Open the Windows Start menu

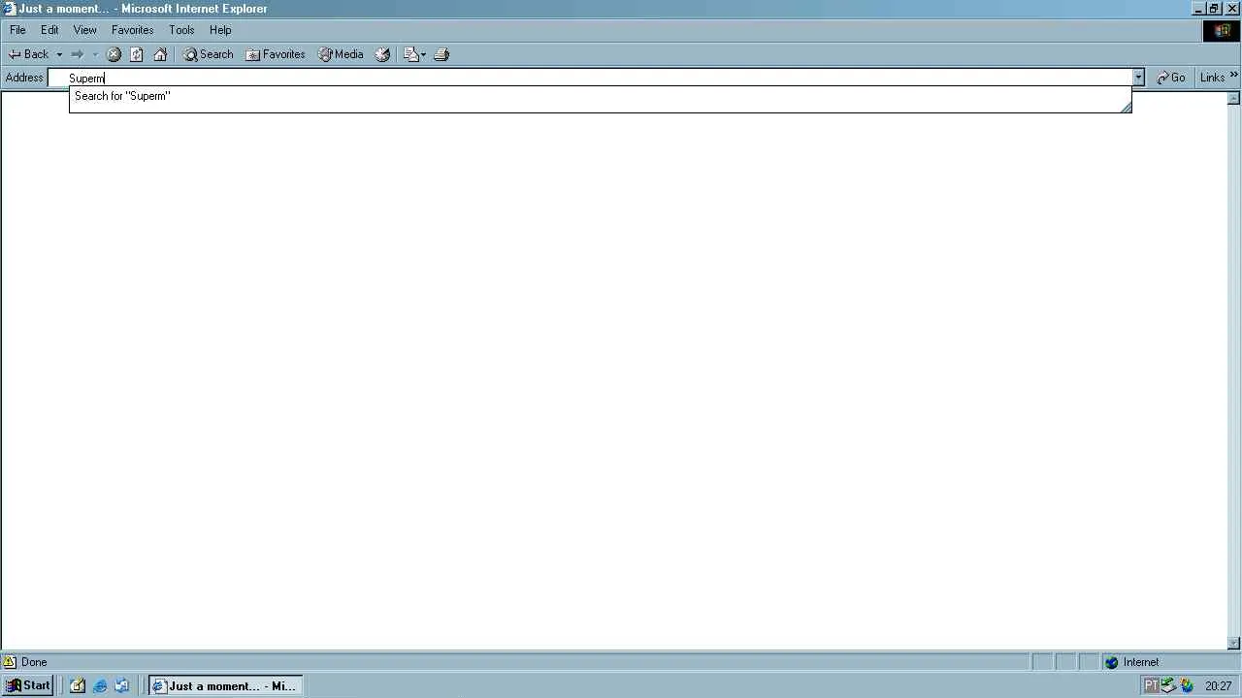point(28,685)
